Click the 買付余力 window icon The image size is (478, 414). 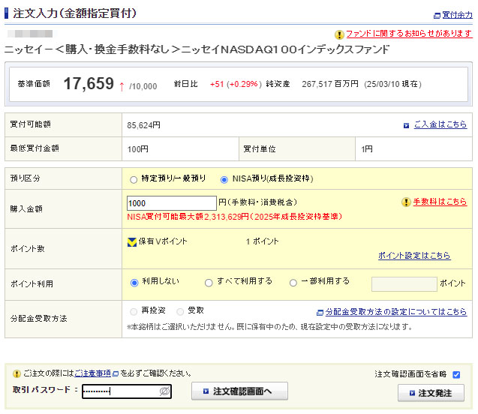click(x=437, y=15)
